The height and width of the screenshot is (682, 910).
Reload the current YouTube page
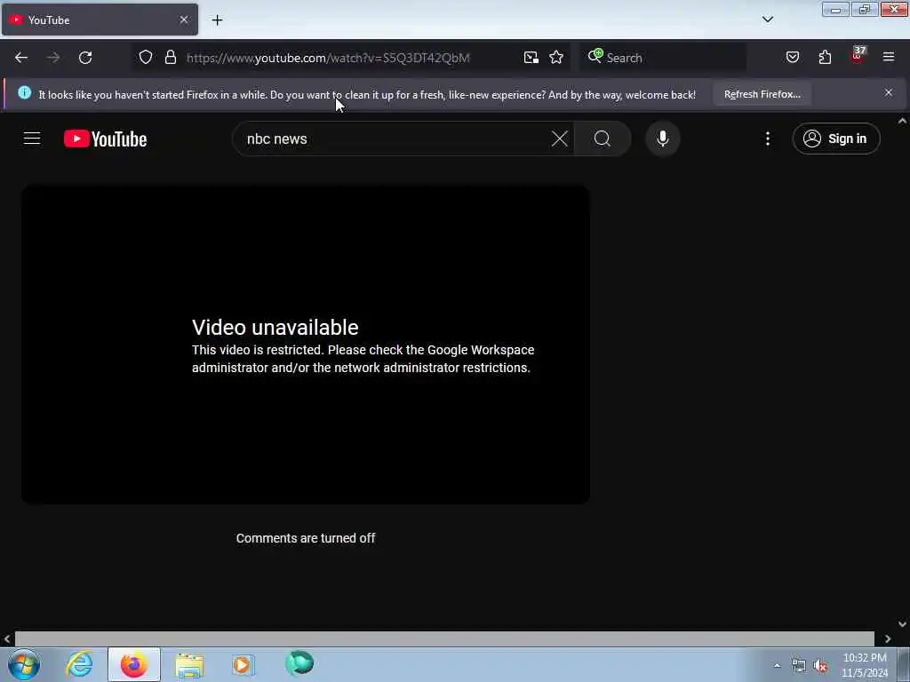click(x=85, y=58)
